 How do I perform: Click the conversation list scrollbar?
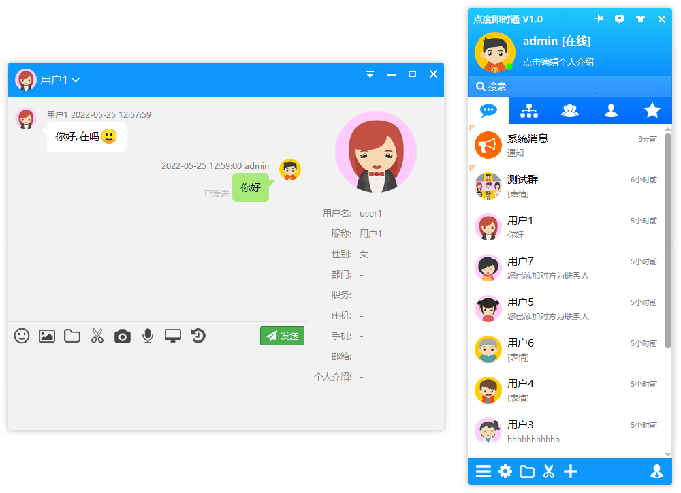668,240
